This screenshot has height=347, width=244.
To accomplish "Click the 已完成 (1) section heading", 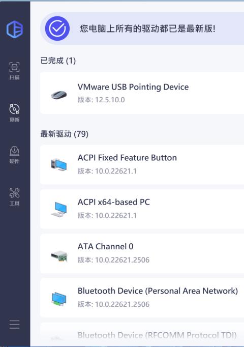I will [x=58, y=61].
